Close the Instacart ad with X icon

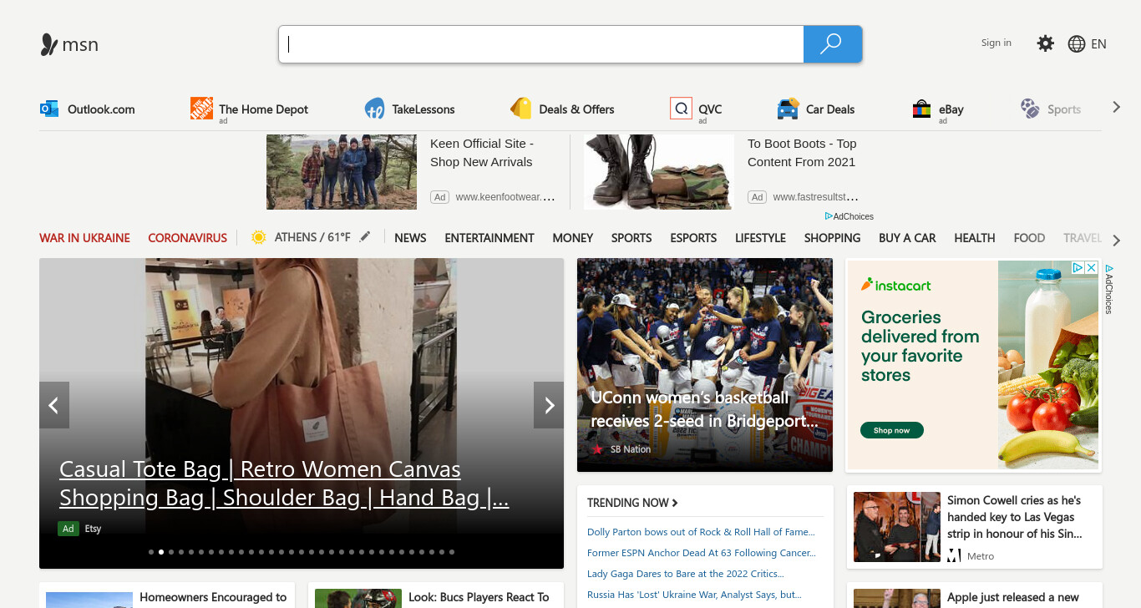pos(1091,267)
